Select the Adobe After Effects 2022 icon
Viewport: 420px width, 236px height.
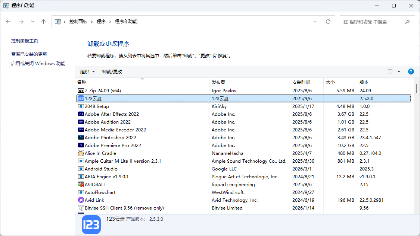pos(81,114)
